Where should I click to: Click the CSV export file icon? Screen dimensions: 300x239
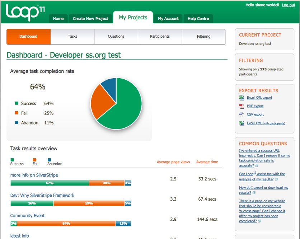coord(242,114)
